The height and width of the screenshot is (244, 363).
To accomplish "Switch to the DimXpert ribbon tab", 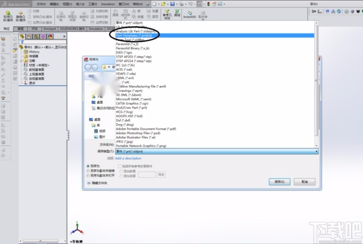I will [50, 29].
